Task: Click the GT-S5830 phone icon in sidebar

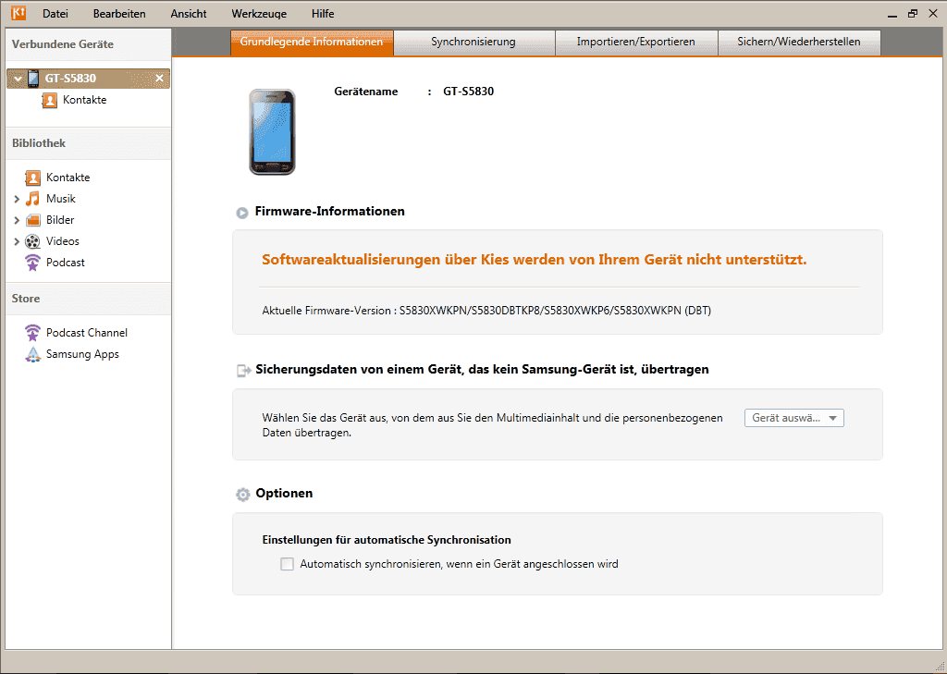Action: coord(34,79)
